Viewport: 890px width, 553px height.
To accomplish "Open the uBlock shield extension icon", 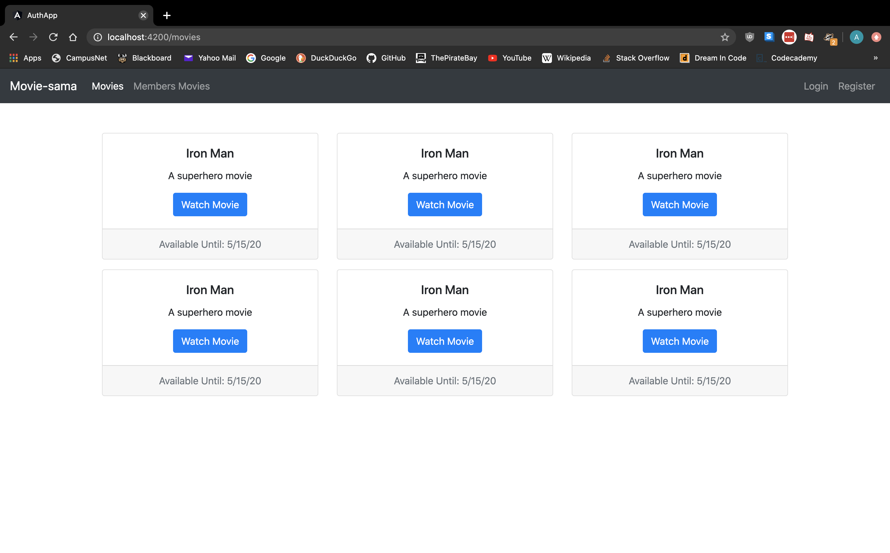I will coord(749,37).
